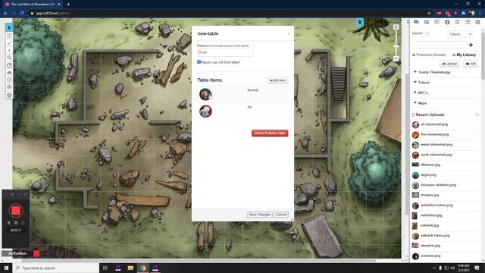The height and width of the screenshot is (273, 485).
Task: Click the Add folder button
Action: click(x=471, y=64)
